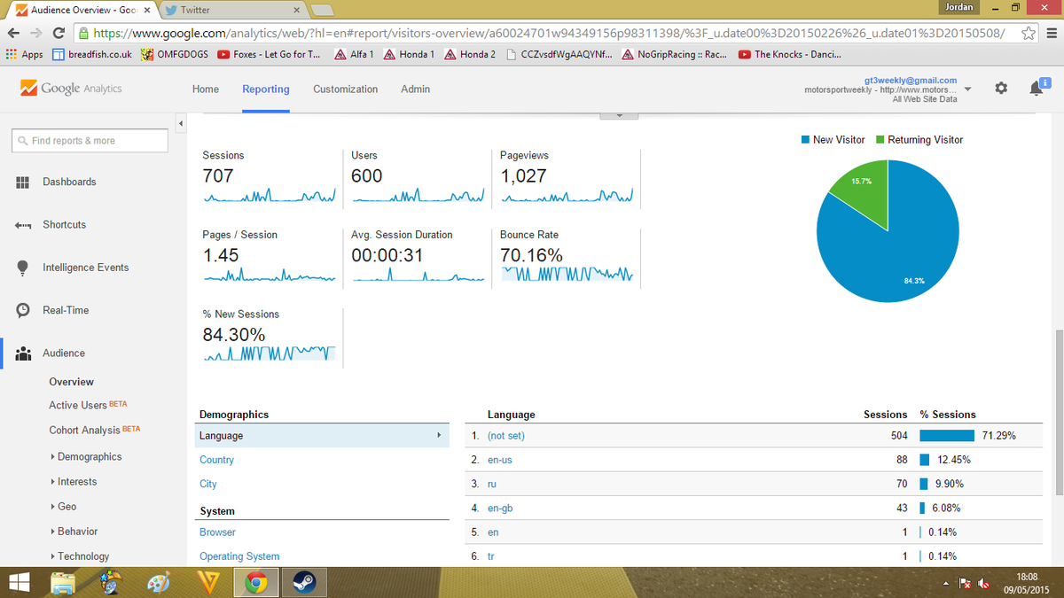Expand the collapsed chart handle arrow
The width and height of the screenshot is (1064, 598).
[x=620, y=115]
